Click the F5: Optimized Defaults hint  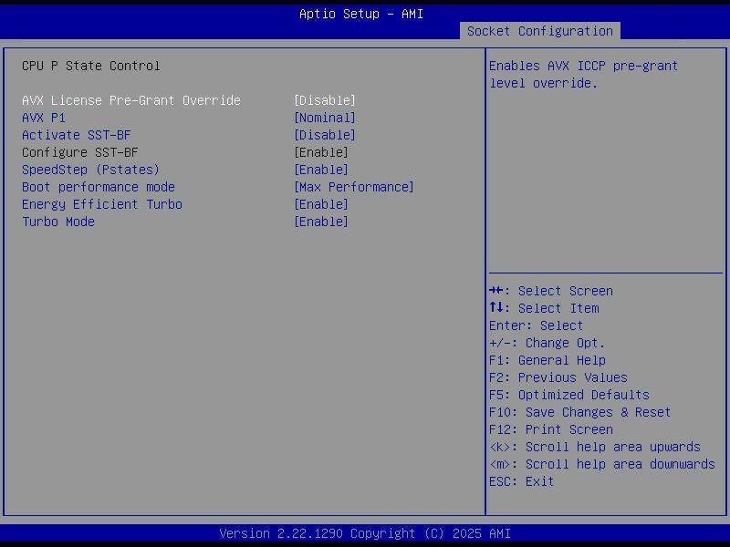tap(568, 395)
